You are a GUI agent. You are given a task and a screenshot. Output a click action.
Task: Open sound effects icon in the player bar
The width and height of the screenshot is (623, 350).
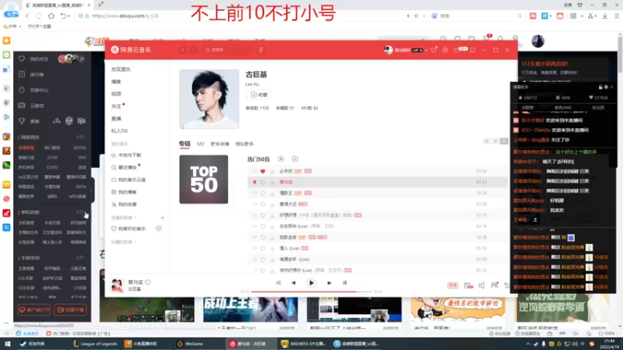469,285
